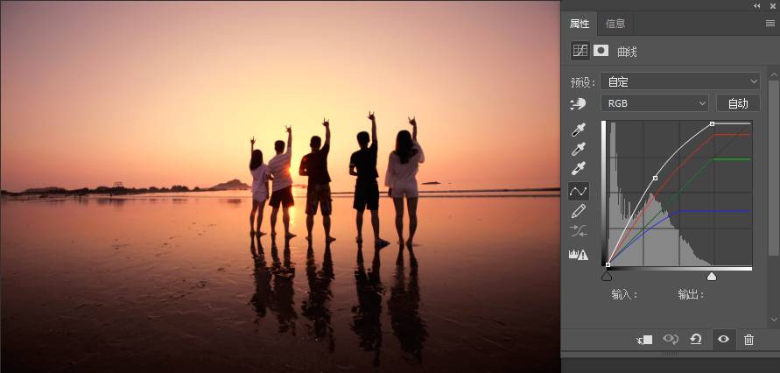Collapse the panel using double-arrow icon
Screen dimensions: 780x373
pyautogui.click(x=757, y=5)
